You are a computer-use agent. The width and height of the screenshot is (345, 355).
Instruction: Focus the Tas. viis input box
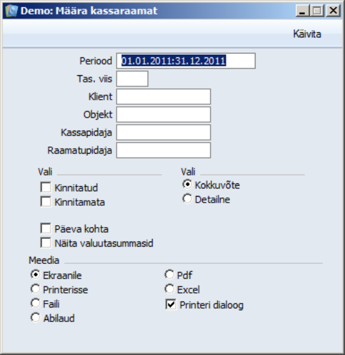pyautogui.click(x=132, y=79)
